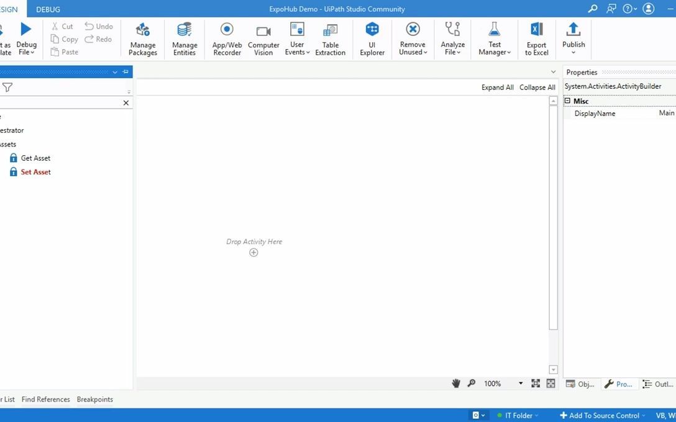This screenshot has height=422, width=676.
Task: Click the DisplayName property label
Action: [x=595, y=114]
